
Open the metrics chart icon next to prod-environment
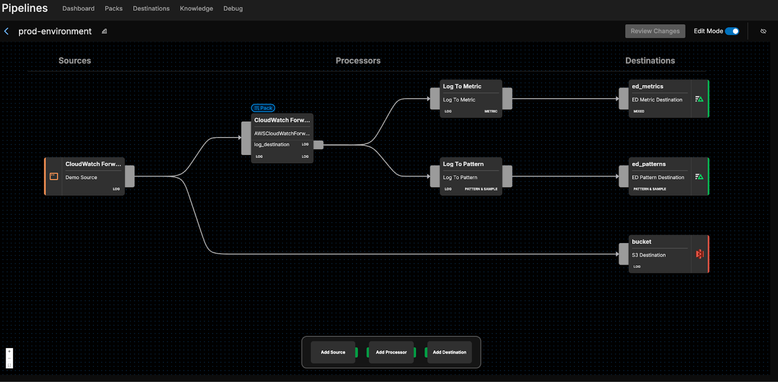(x=104, y=31)
